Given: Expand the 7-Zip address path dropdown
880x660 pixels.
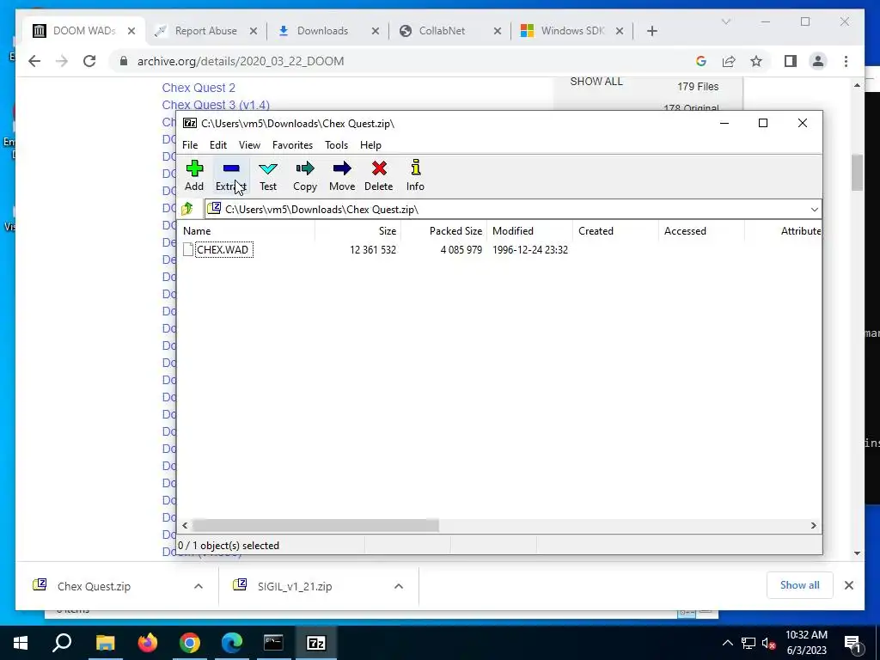Looking at the screenshot, I should tap(814, 210).
